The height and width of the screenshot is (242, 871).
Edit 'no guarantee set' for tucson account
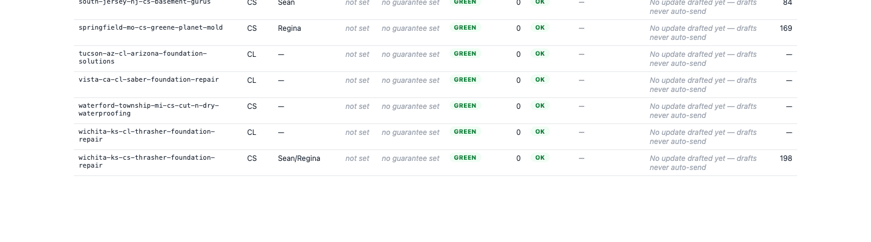click(411, 54)
